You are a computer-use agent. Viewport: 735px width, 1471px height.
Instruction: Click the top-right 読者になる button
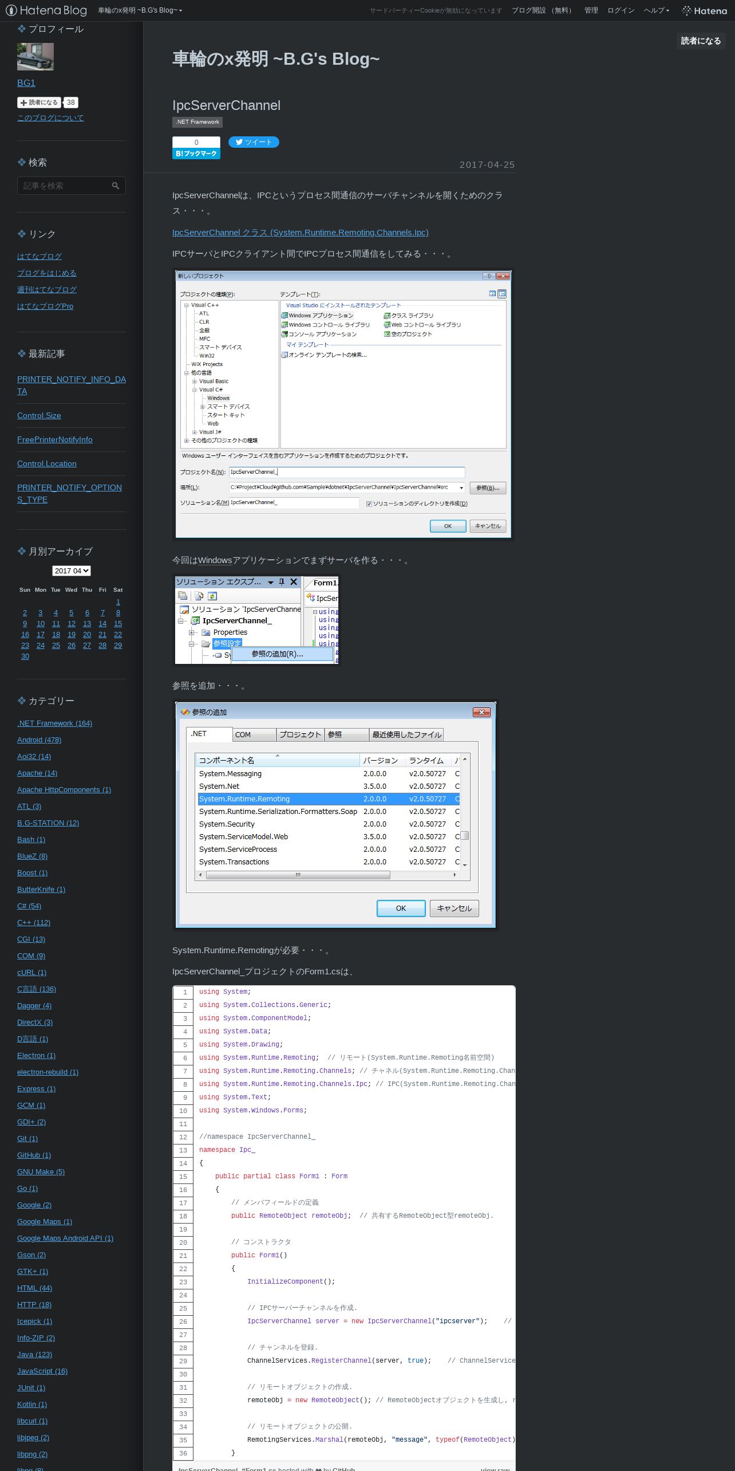tap(701, 41)
